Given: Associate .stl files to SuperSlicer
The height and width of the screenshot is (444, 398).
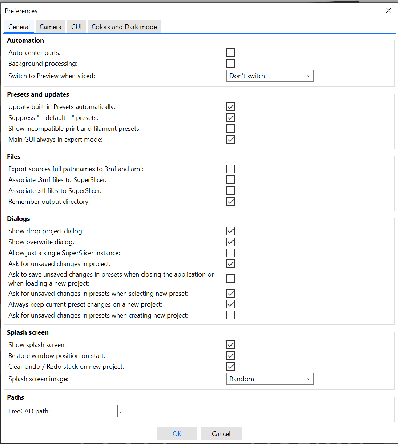Looking at the screenshot, I should [x=230, y=190].
